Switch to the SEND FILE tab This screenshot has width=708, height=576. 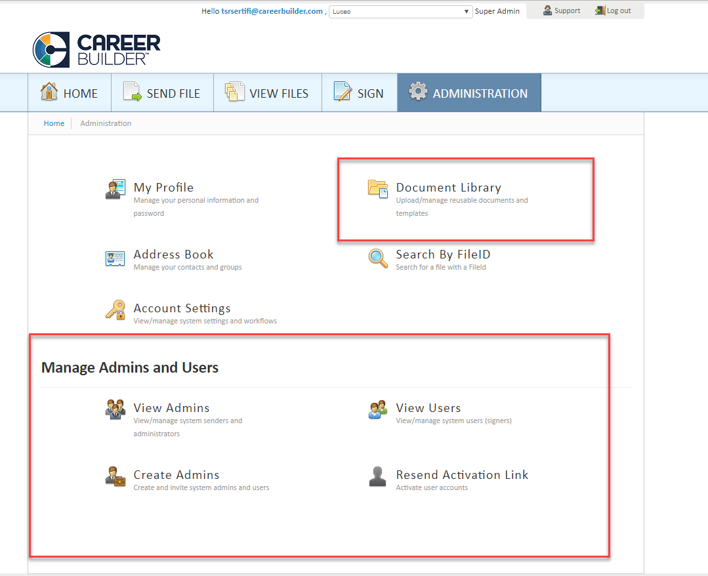pyautogui.click(x=163, y=93)
